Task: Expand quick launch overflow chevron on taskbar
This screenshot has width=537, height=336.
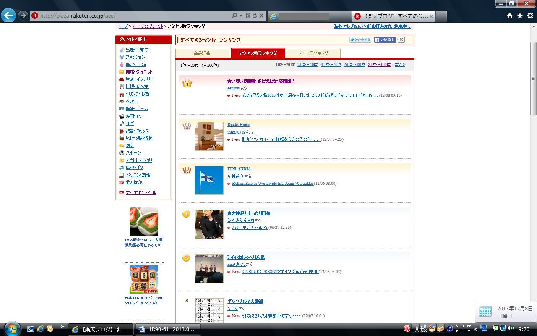Action: pyautogui.click(x=63, y=327)
